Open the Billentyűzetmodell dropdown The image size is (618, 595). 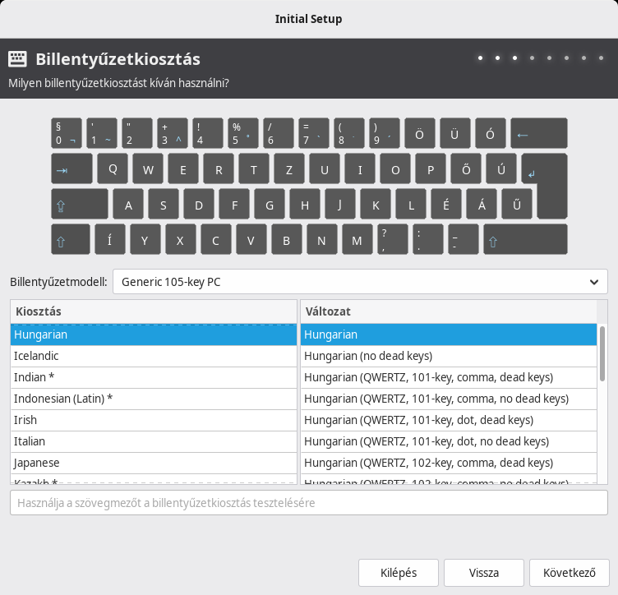(359, 282)
